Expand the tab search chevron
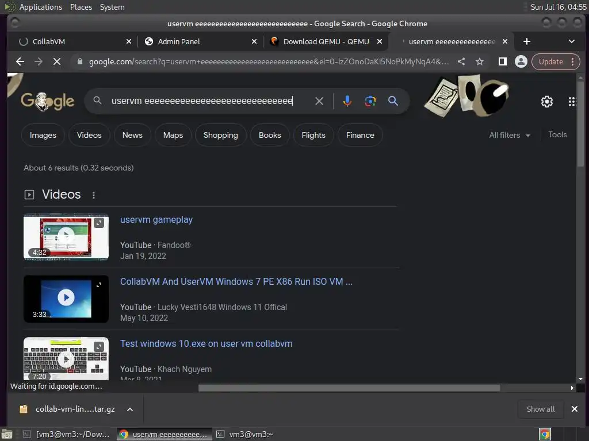Image resolution: width=589 pixels, height=441 pixels. [571, 41]
